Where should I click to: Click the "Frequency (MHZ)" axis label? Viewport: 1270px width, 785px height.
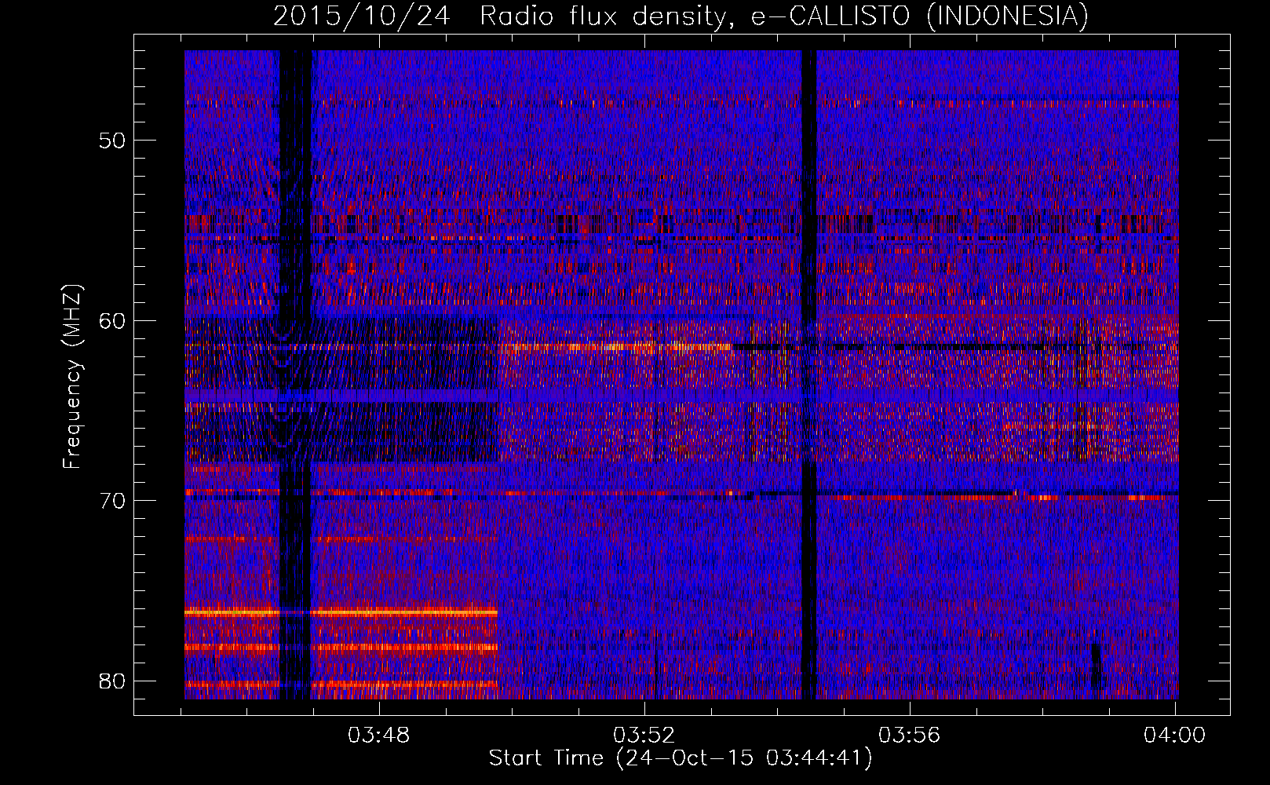pyautogui.click(x=72, y=378)
